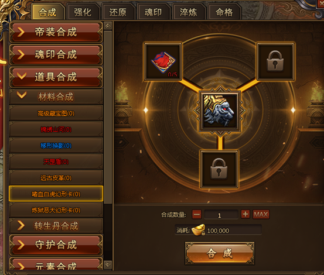Switch to the 强化 tab
The image size is (324, 275).
point(83,12)
